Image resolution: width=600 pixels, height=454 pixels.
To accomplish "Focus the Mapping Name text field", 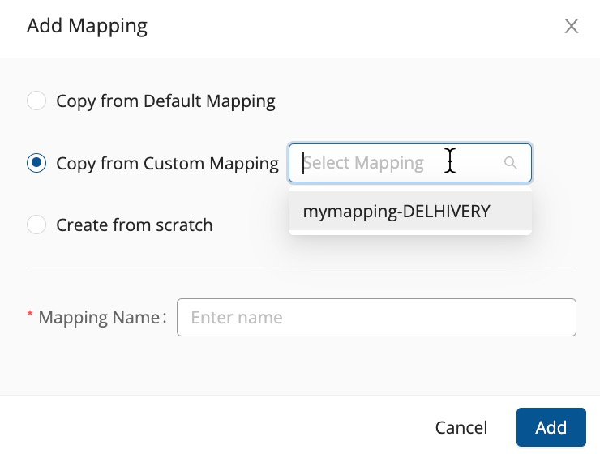I will (x=376, y=317).
